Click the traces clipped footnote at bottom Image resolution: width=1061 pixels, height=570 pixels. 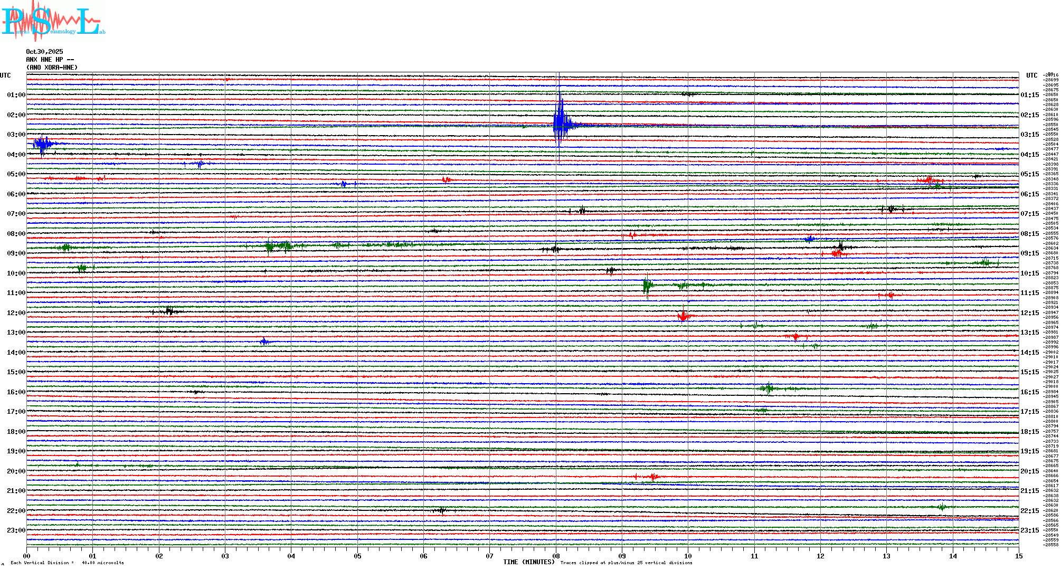pos(626,563)
